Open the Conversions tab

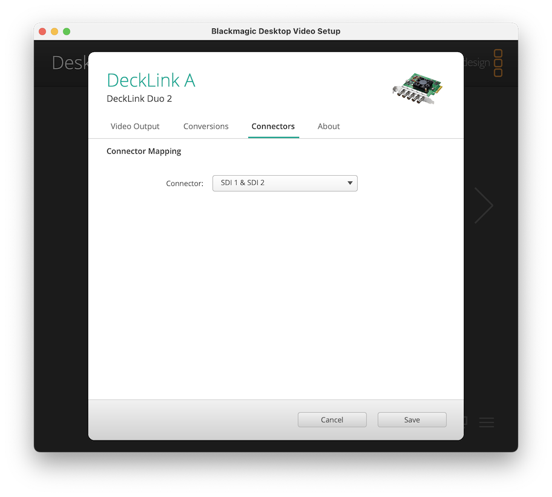pos(206,126)
